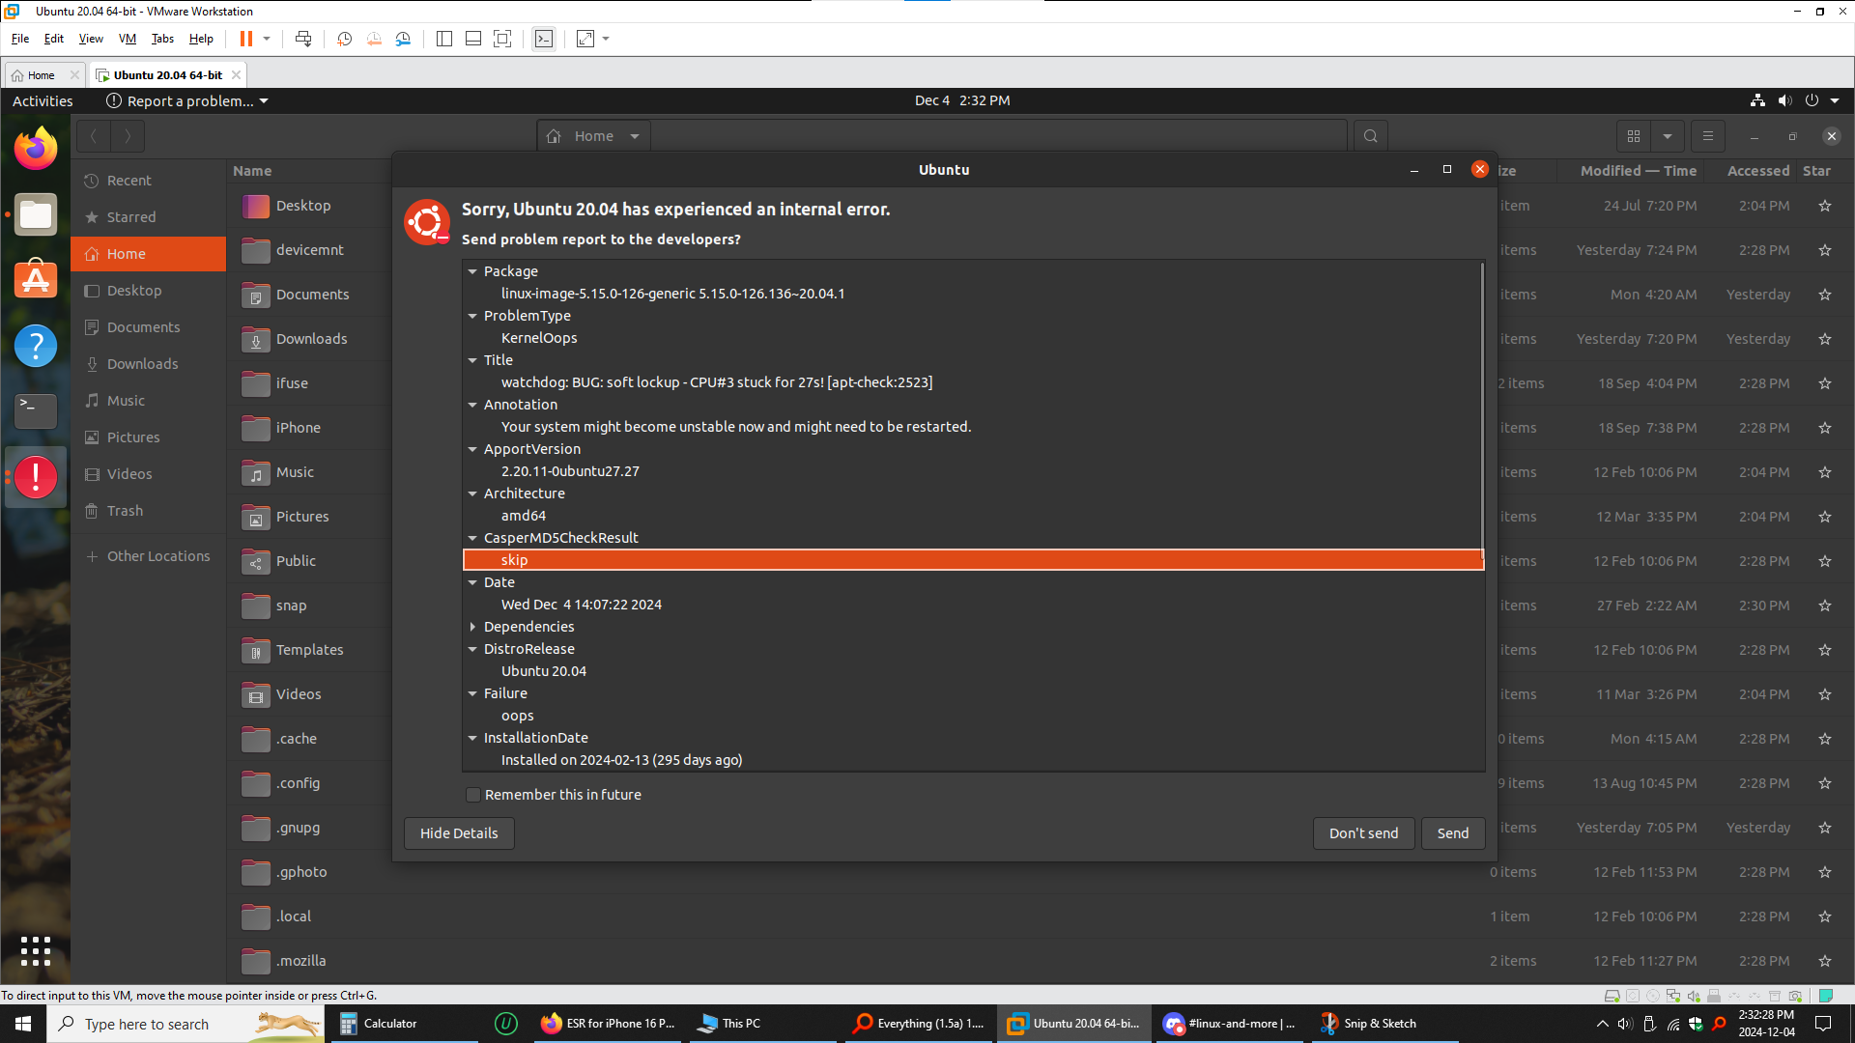Collapse the Annotation entry
Viewport: 1855px width, 1043px height.
point(472,405)
